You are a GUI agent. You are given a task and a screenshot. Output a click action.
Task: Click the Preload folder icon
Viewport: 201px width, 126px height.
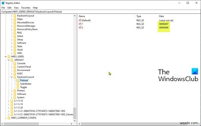click(18, 80)
